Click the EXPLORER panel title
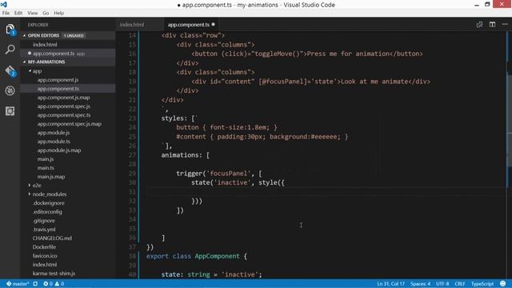 [x=38, y=25]
